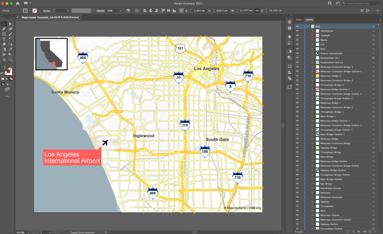Viewport: 383px width, 234px height.
Task: Click the X position value field
Action: [x=200, y=11]
